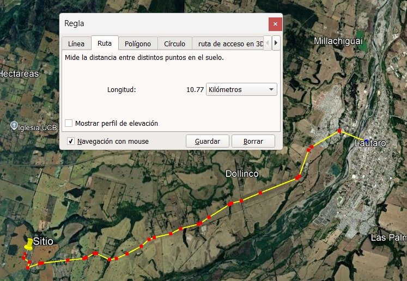
Task: Switch to the Círculo tab
Action: (174, 44)
